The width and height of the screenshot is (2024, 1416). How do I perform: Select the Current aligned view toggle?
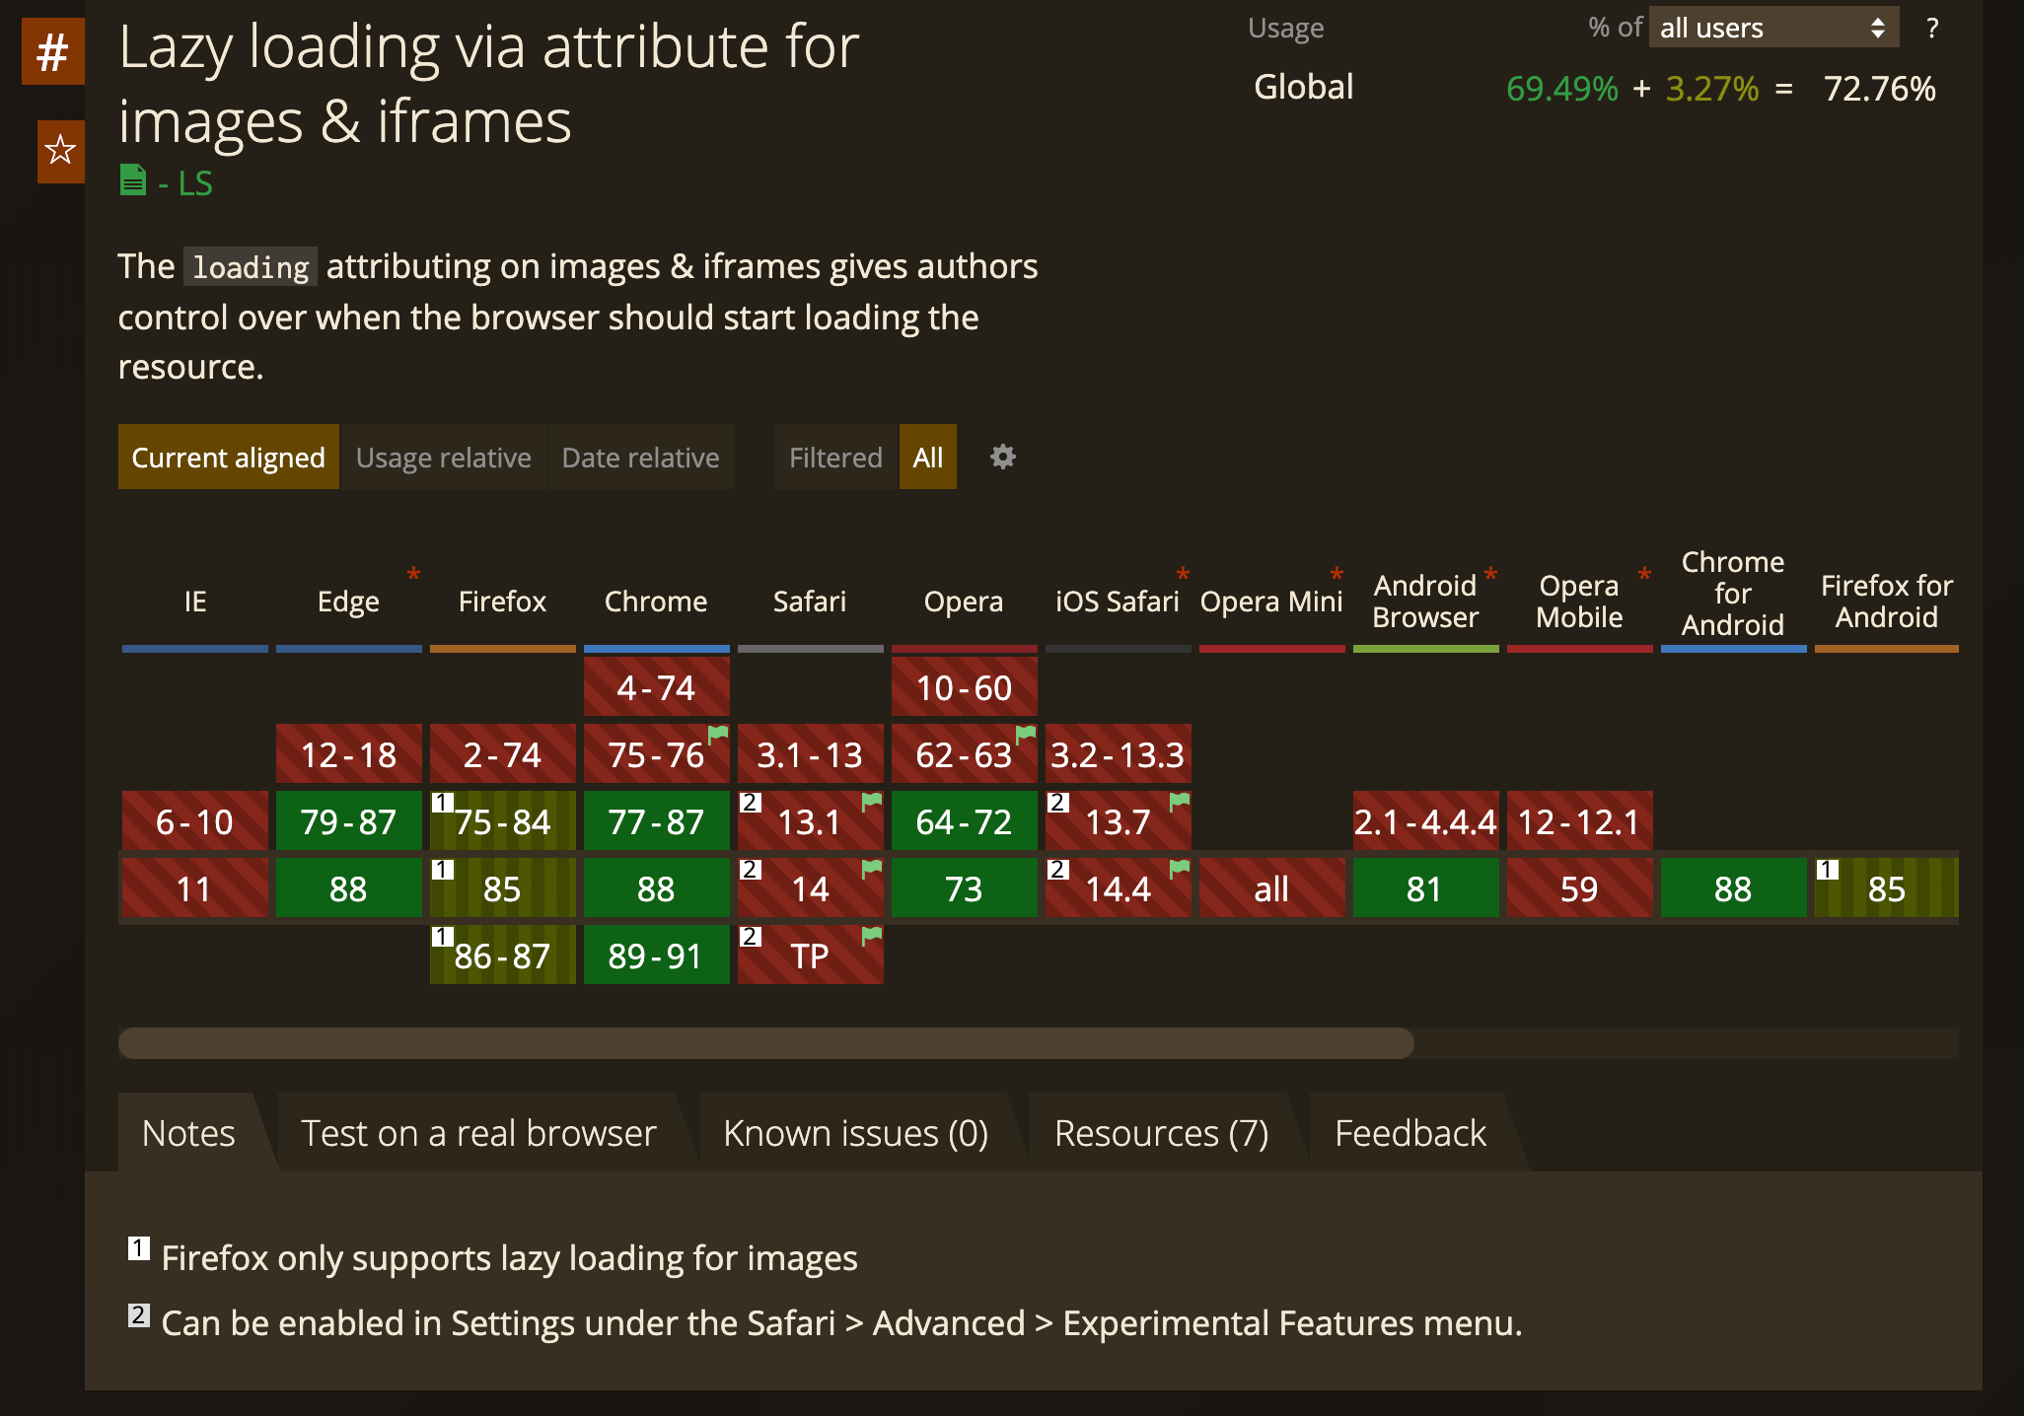coord(228,457)
